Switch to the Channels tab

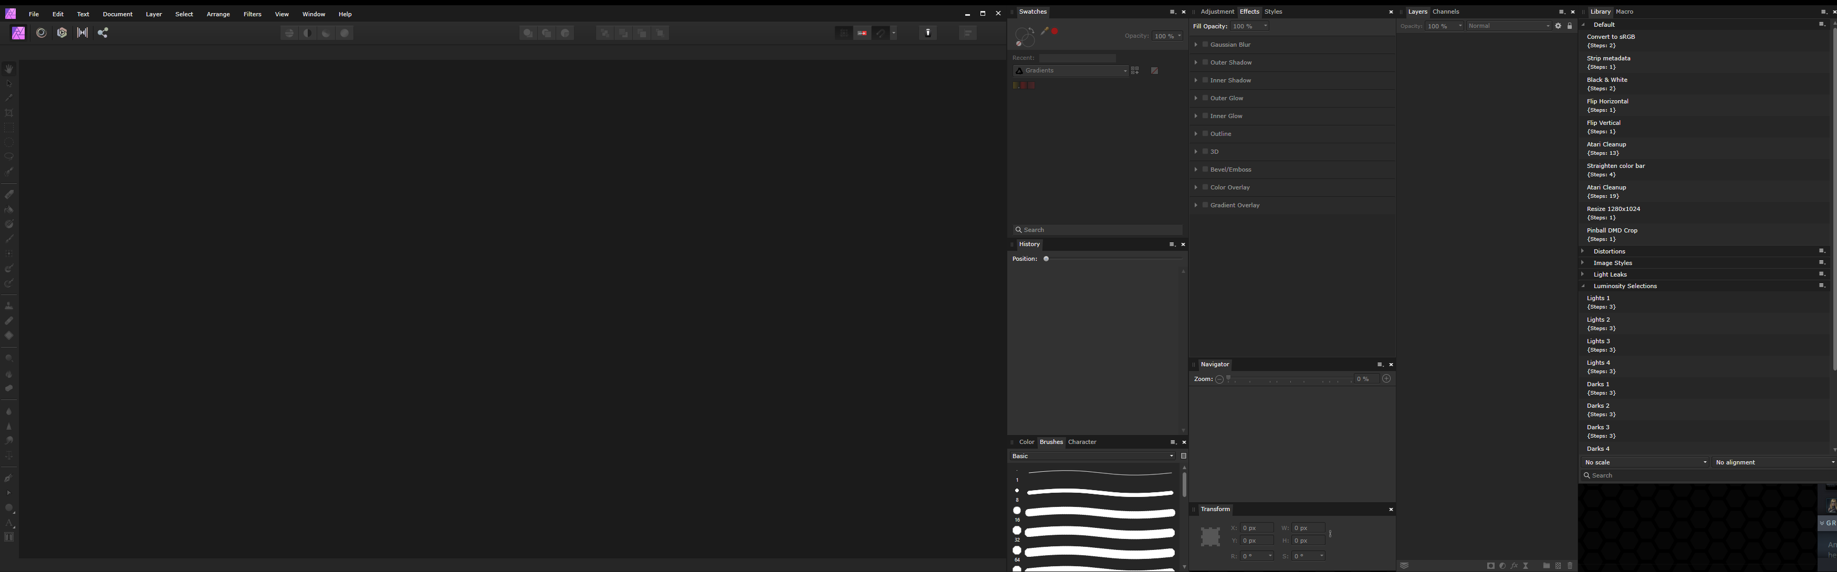tap(1446, 12)
